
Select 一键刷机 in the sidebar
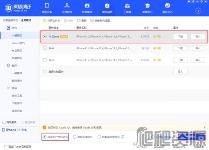(x=17, y=35)
